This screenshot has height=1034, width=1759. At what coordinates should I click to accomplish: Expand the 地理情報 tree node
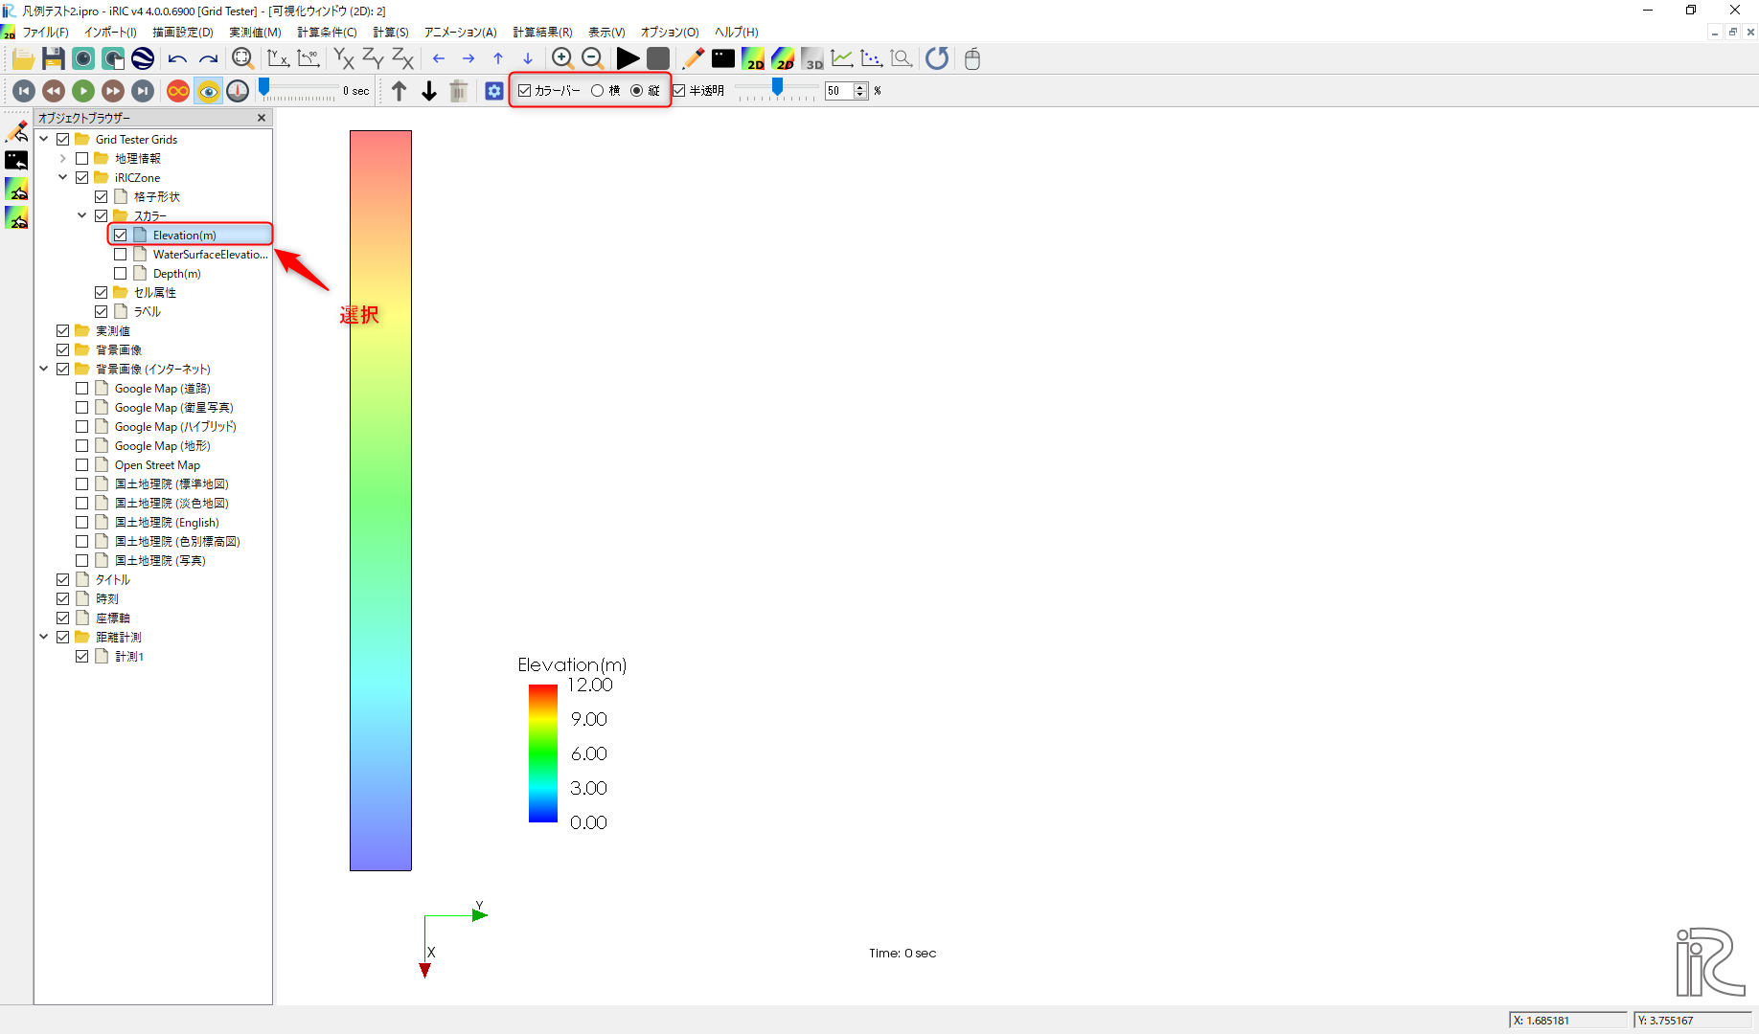[x=63, y=159]
